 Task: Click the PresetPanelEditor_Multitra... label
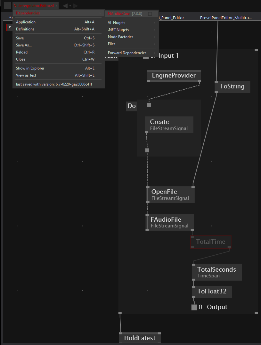226,18
